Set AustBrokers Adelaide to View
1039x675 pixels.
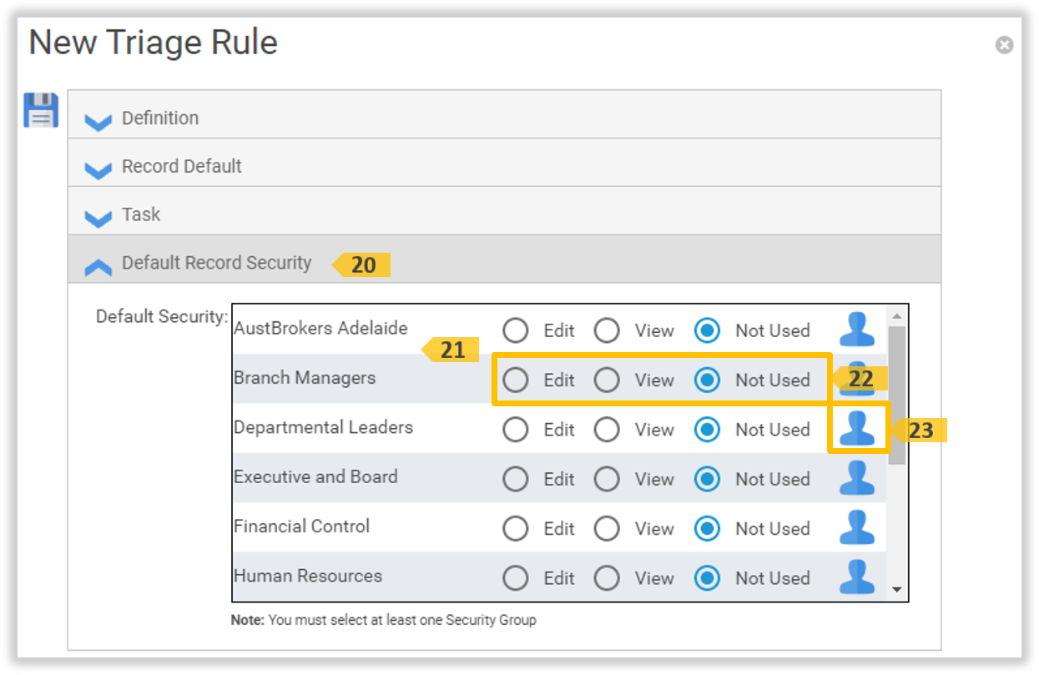607,330
